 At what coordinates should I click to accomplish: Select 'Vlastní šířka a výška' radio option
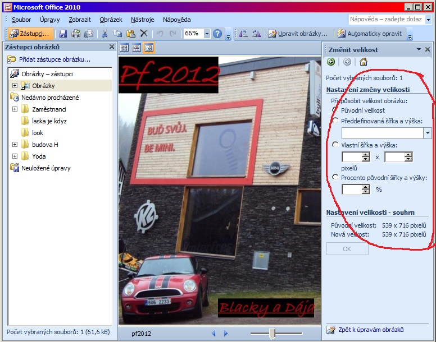(x=335, y=145)
